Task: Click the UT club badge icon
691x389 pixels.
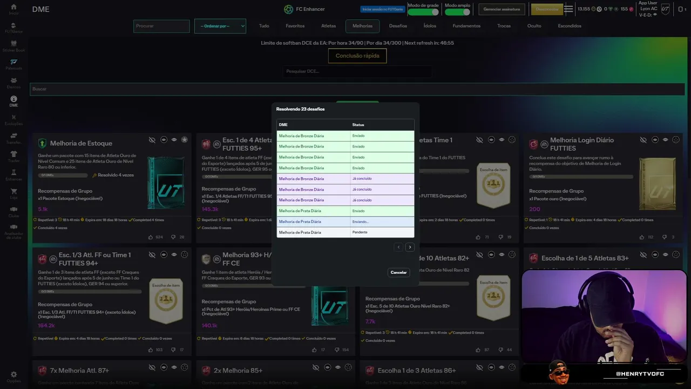Action: (x=666, y=9)
